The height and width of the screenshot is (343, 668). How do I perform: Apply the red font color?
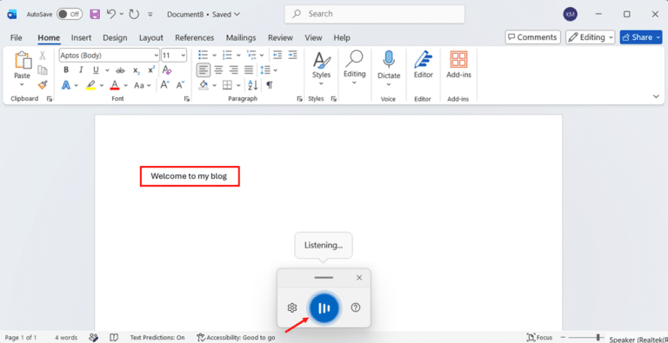coord(114,85)
